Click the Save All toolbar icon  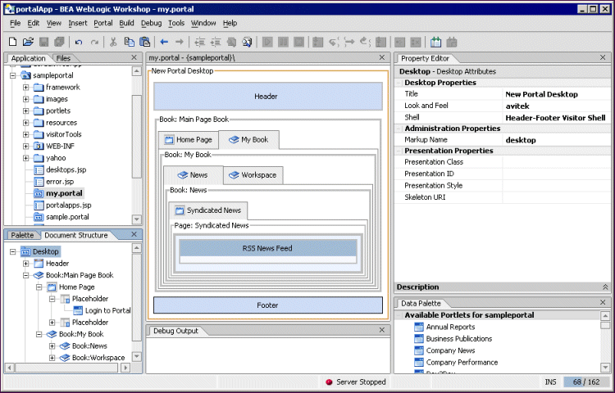(x=59, y=42)
